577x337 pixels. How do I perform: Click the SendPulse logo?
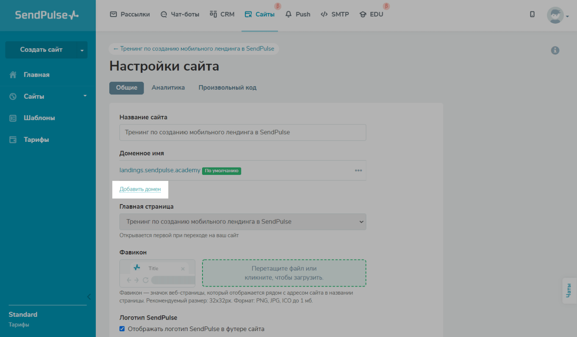[x=47, y=15]
